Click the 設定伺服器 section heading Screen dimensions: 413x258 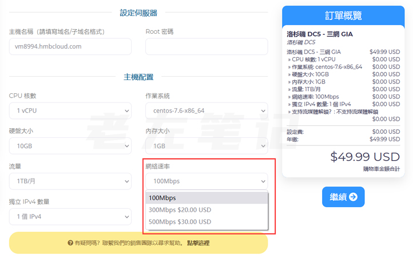point(138,13)
